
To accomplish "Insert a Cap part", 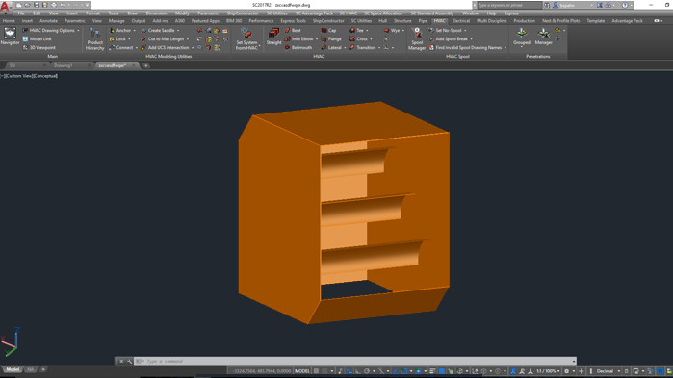I will point(328,31).
